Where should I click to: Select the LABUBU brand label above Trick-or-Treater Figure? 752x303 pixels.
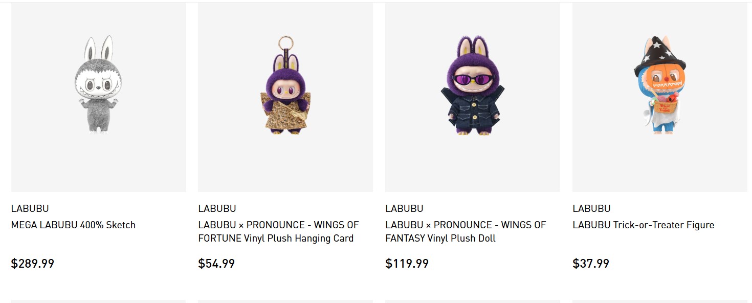[591, 208]
